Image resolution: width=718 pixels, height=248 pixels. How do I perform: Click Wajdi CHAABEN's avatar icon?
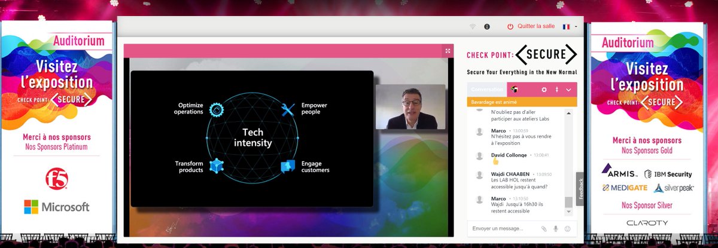click(x=479, y=174)
